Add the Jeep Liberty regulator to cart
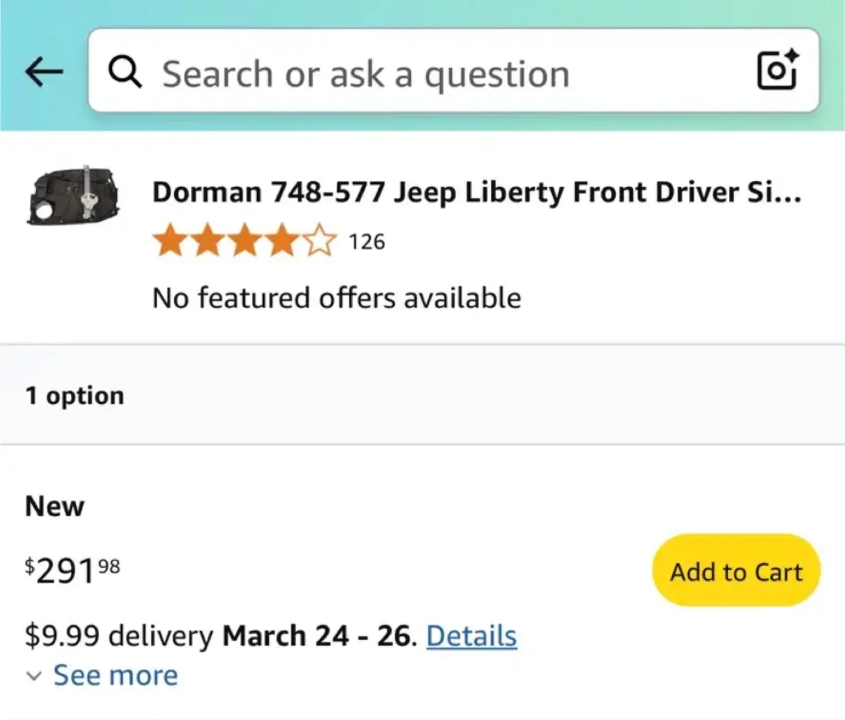Viewport: 845px width, 720px height. 735,571
